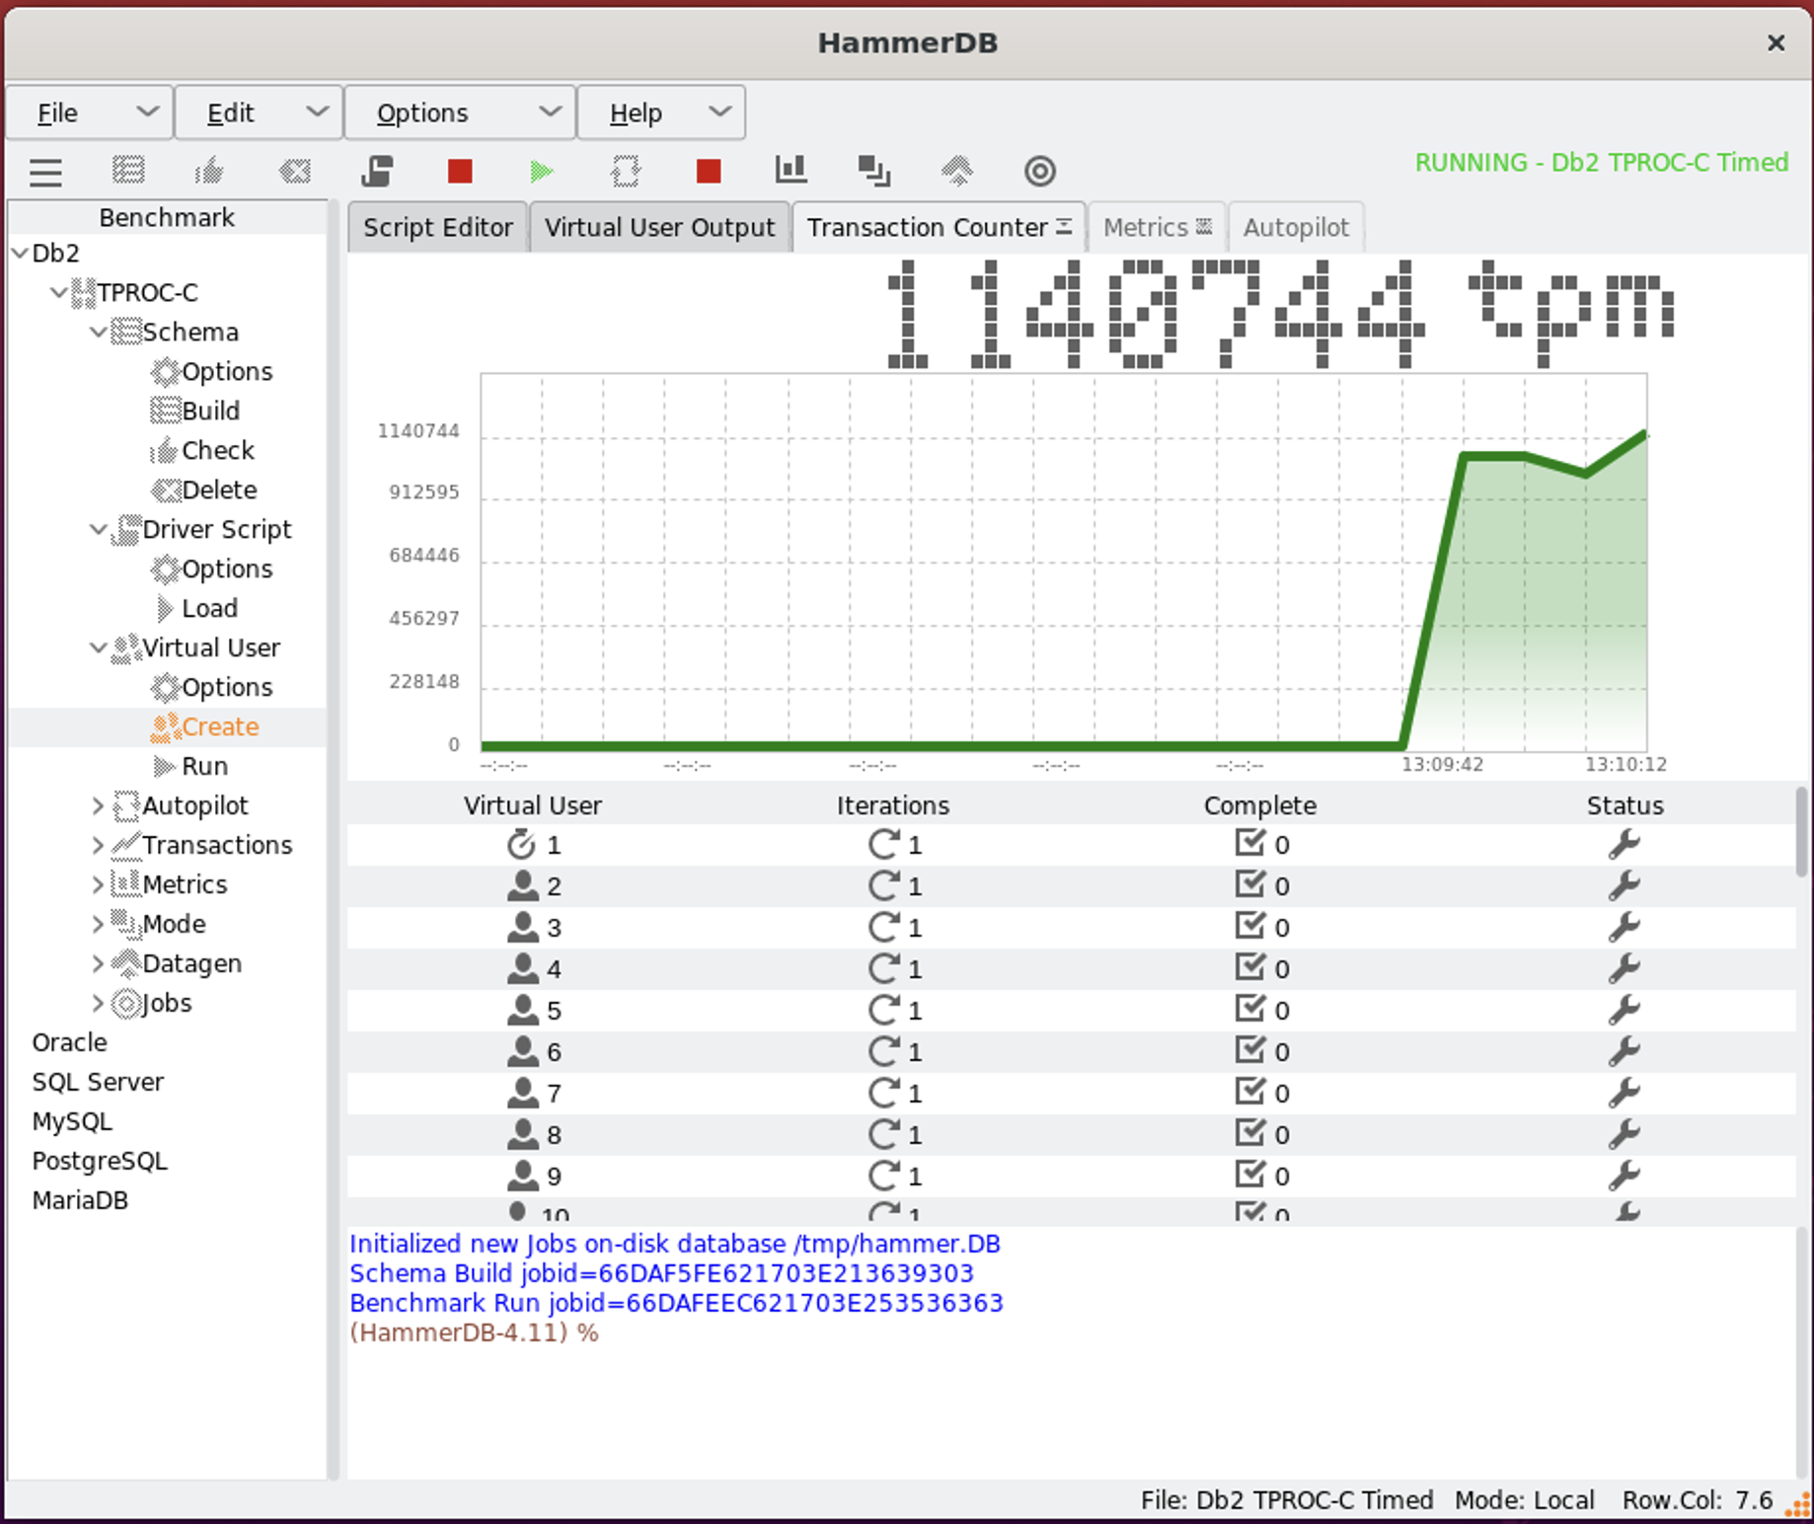Collapse the Schema tree node
Screen dimensions: 1814x1524
coord(98,332)
